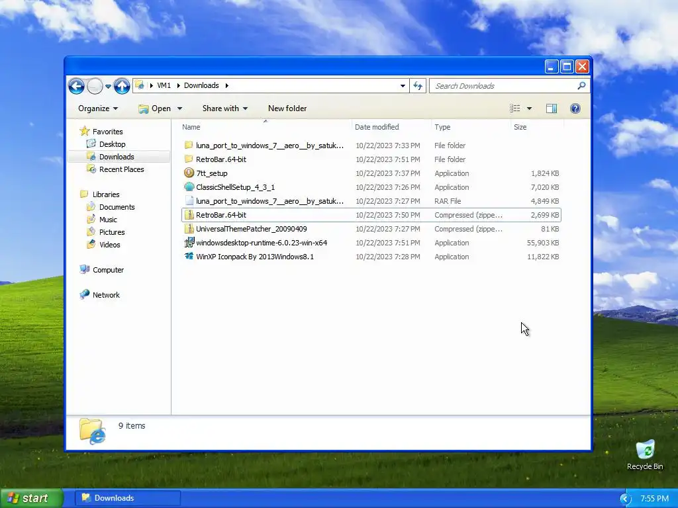Image resolution: width=678 pixels, height=508 pixels.
Task: Open the Start menu
Action: tap(31, 498)
